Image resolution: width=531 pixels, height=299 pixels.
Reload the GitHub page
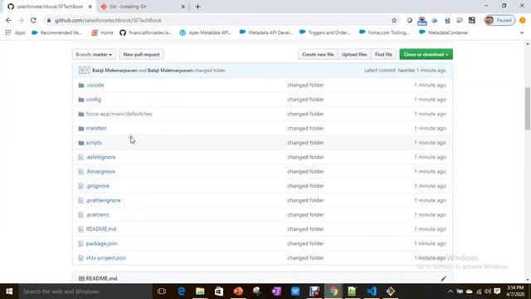click(x=33, y=20)
